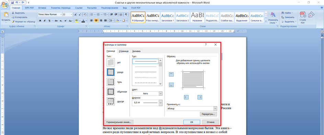The height and width of the screenshot is (135, 324).
Task: Undo the last action
Action: tap(17, 2)
